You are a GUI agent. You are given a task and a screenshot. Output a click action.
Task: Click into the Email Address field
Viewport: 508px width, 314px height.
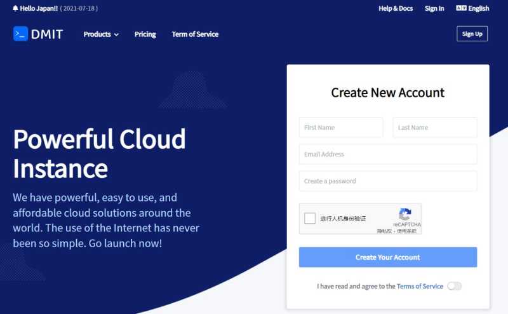(x=388, y=154)
